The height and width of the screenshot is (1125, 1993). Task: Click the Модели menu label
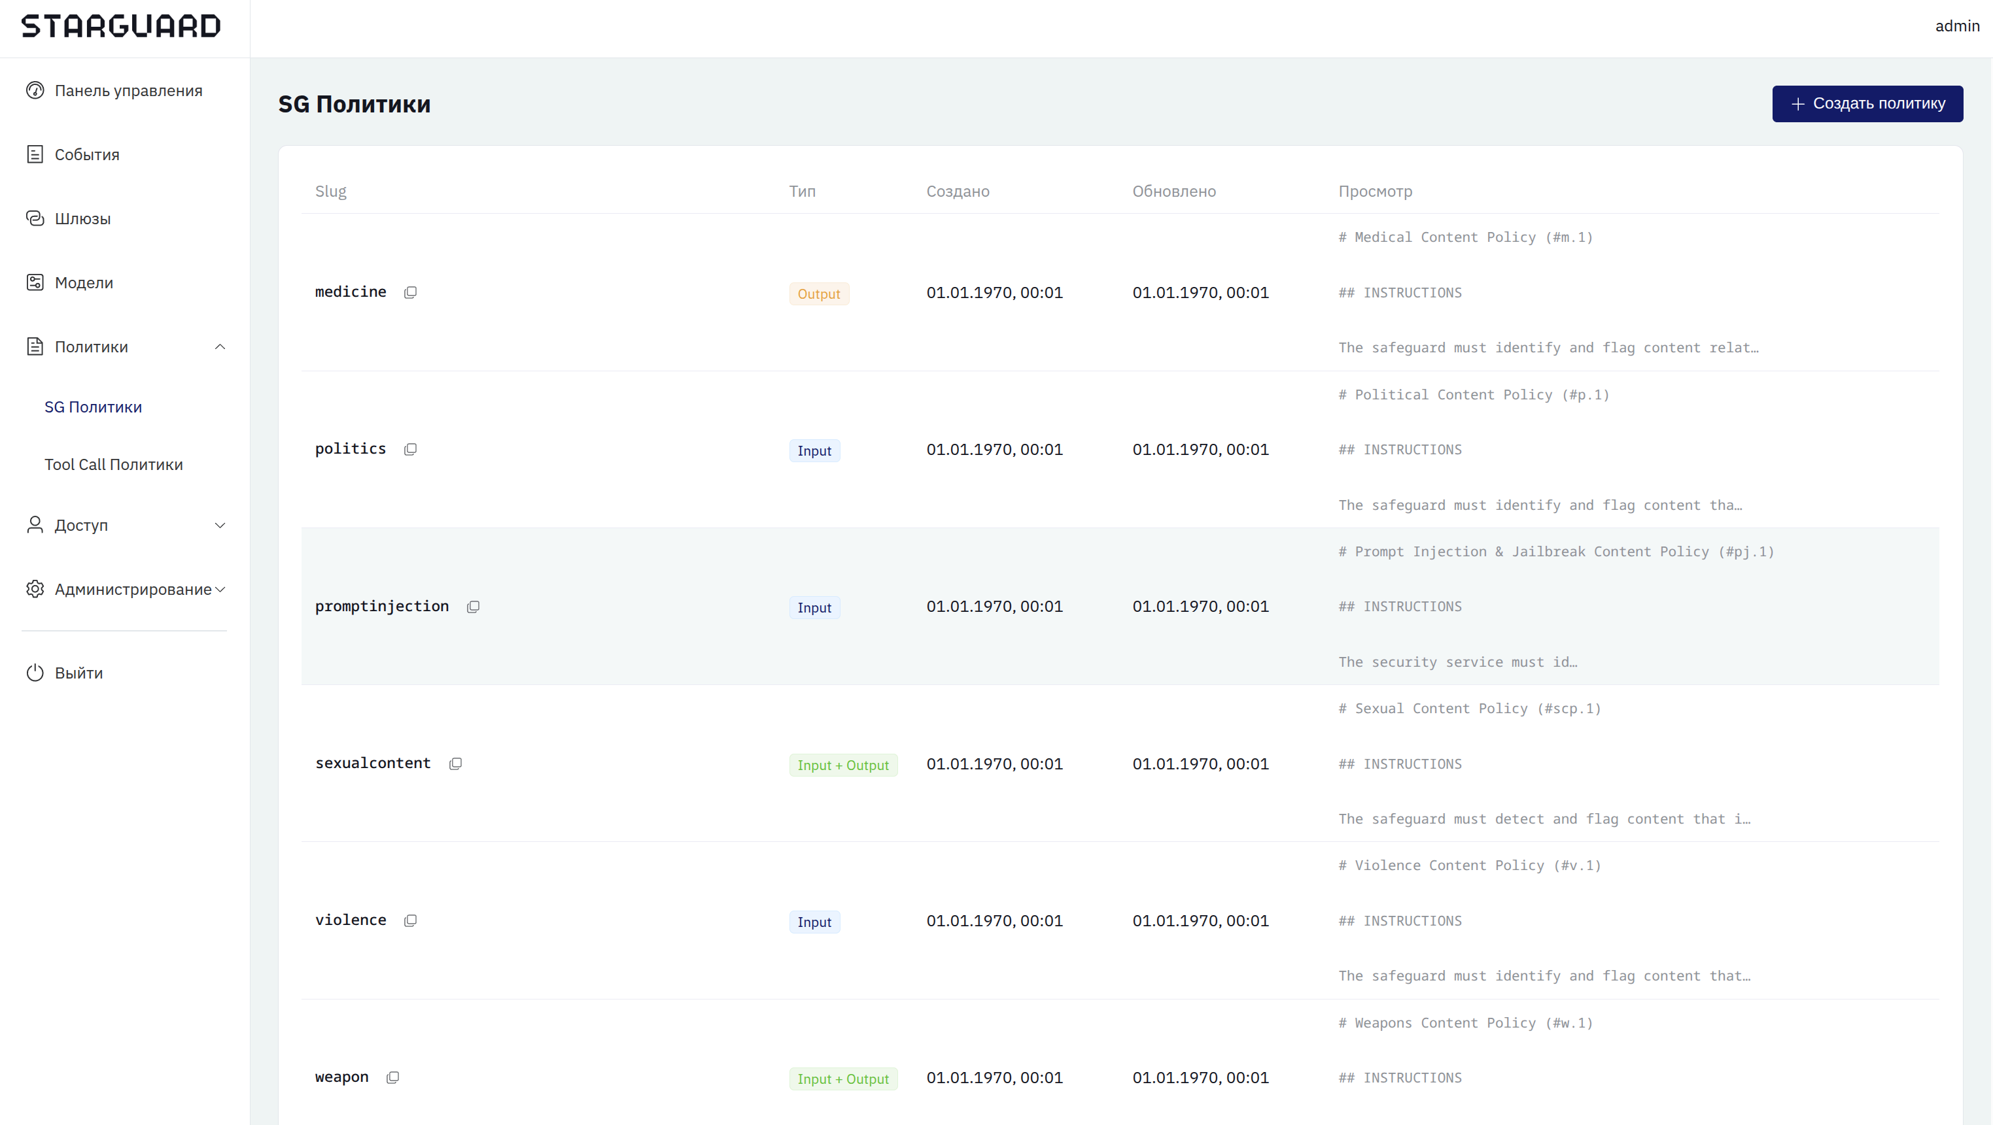pos(84,283)
